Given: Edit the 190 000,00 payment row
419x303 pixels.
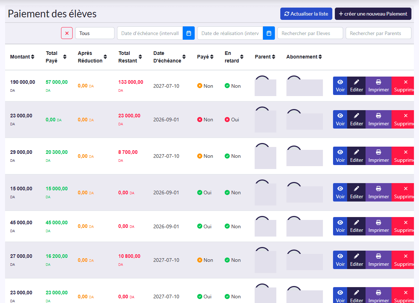Looking at the screenshot, I should pyautogui.click(x=357, y=86).
